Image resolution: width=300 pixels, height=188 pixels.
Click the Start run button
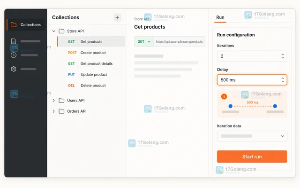[252, 157]
